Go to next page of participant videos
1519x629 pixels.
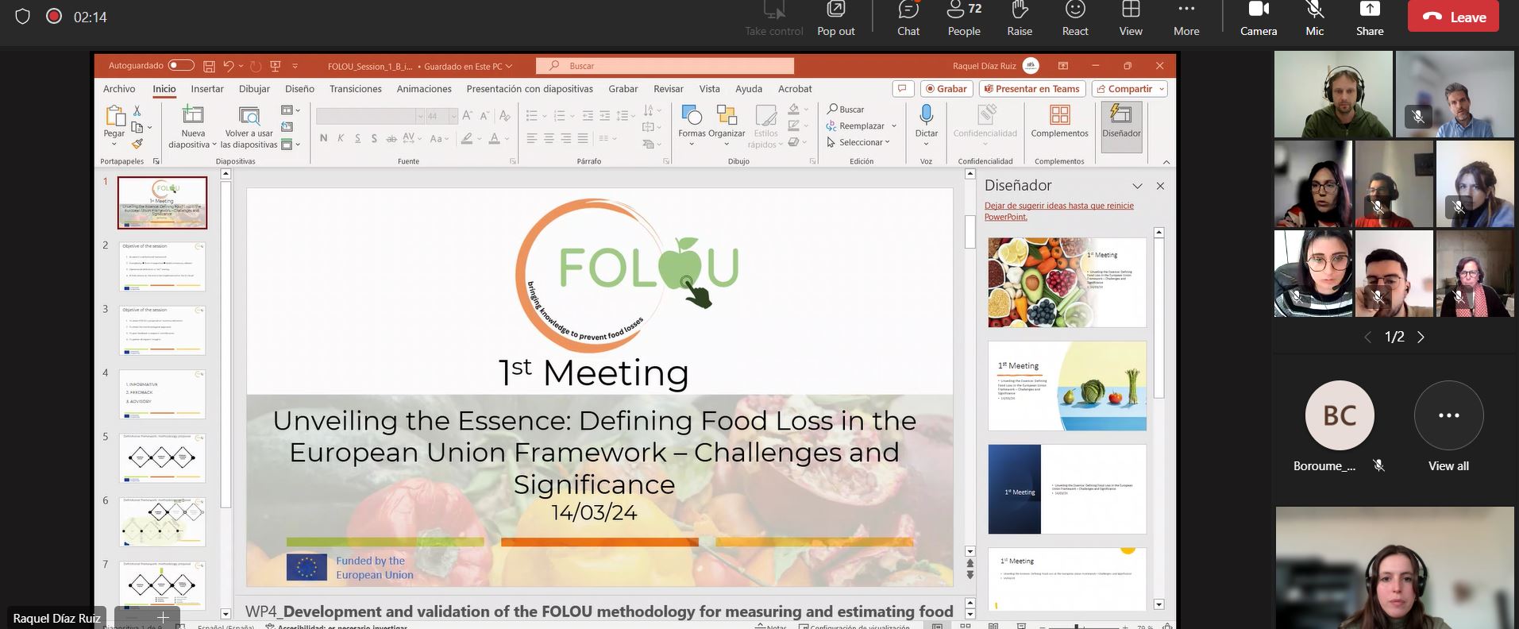coord(1421,338)
